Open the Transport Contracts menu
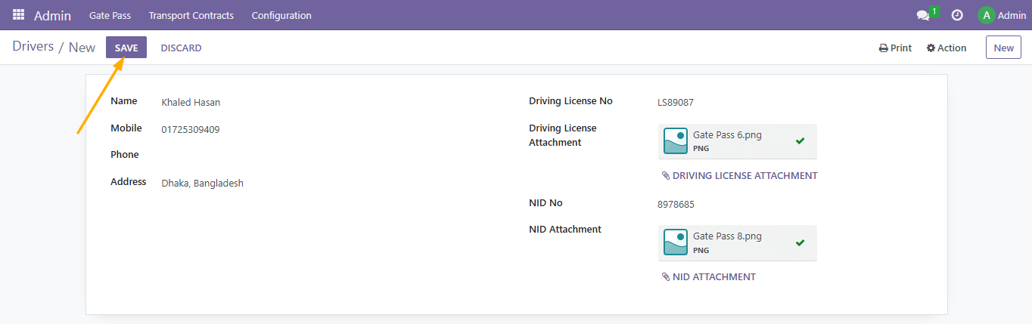1032x324 pixels. click(x=191, y=15)
